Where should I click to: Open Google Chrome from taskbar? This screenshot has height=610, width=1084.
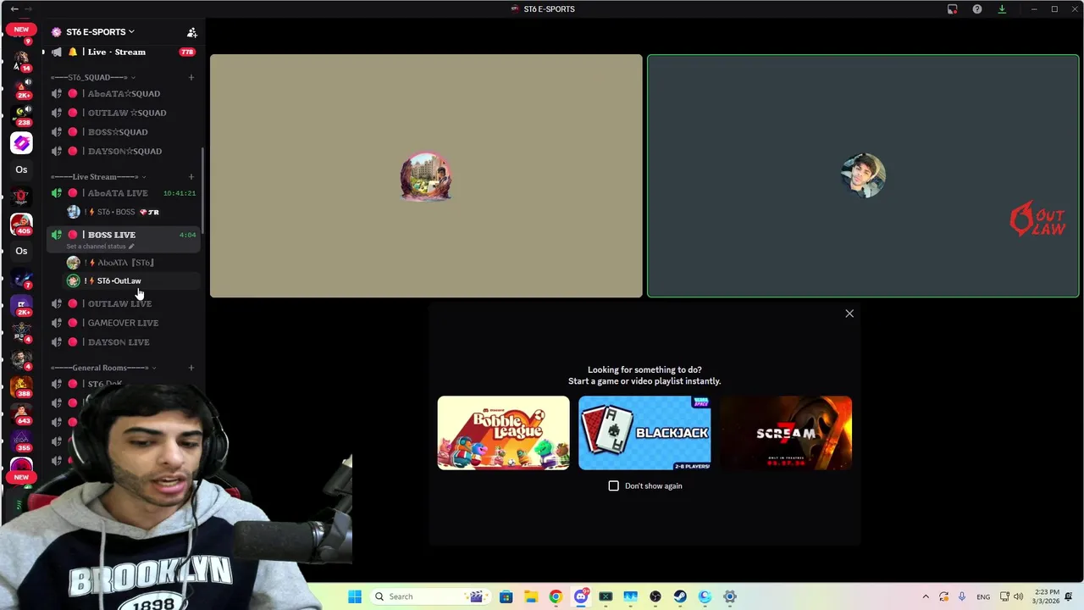(556, 596)
